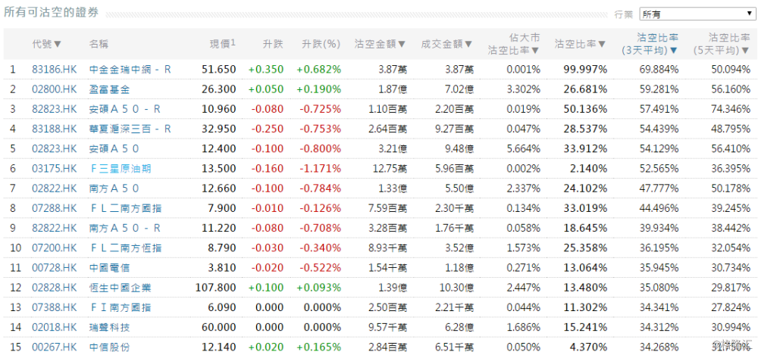Select 5-day average 74.346% cell

(x=731, y=109)
